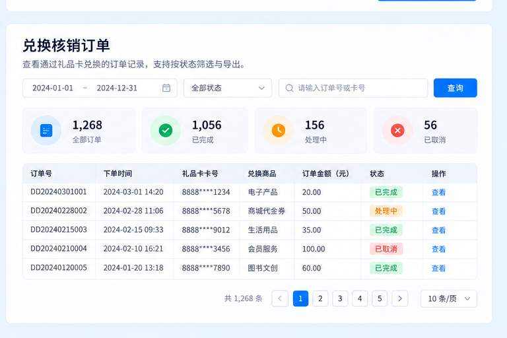Click the 兑换核销订单 heading
Screen dimensions: 507x338
(x=66, y=46)
